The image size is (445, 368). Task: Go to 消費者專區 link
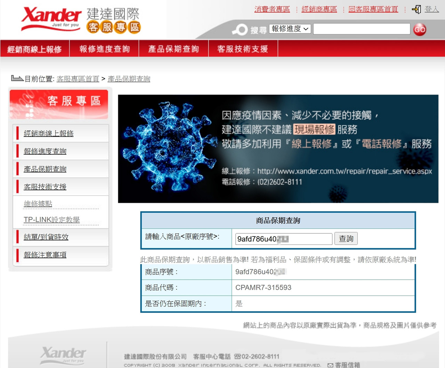coord(272,9)
